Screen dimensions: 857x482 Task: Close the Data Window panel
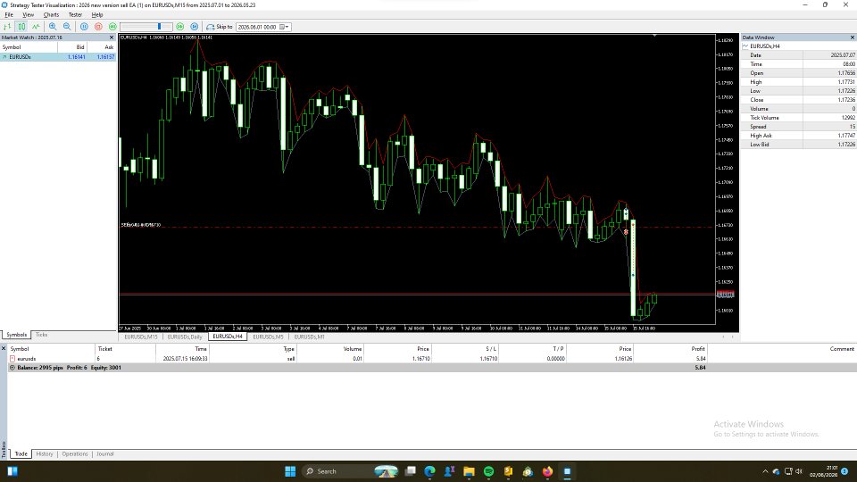click(x=852, y=37)
